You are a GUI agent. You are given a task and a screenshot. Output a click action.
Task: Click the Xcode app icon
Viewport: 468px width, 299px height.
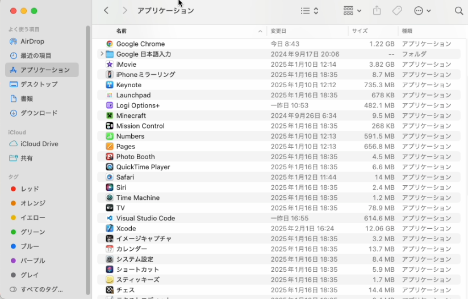(110, 228)
